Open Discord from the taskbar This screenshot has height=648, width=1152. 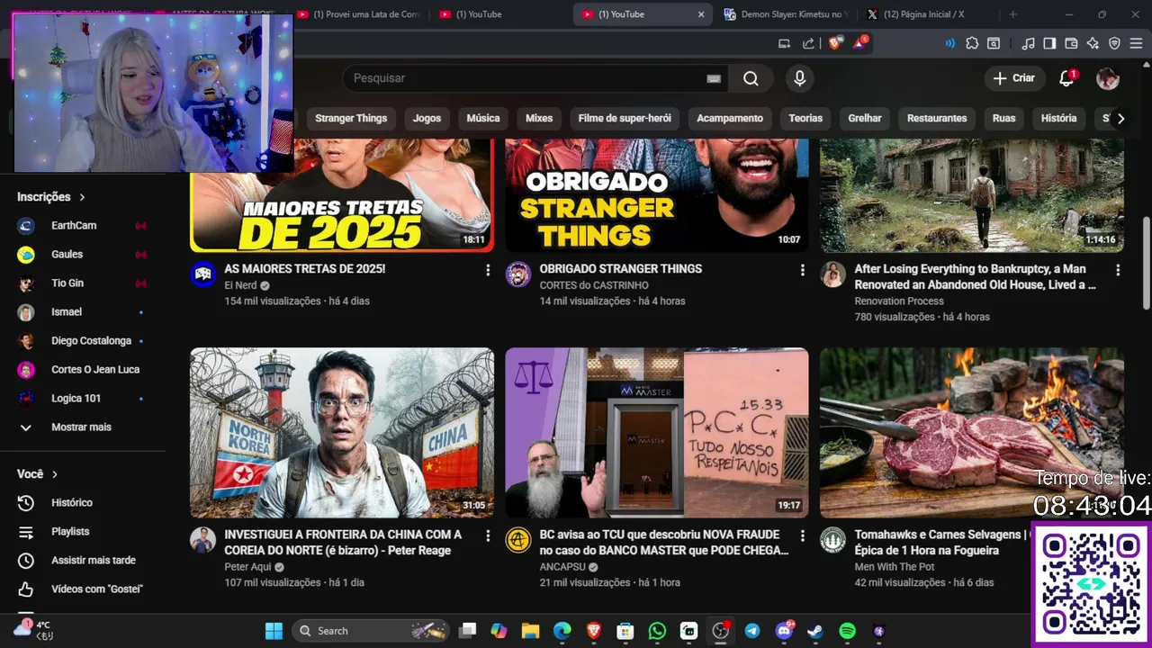(783, 631)
